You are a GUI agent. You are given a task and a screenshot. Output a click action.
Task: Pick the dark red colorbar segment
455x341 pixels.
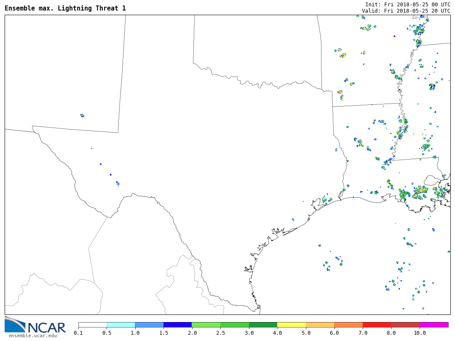coord(405,325)
